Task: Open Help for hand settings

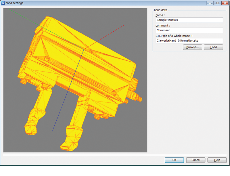Action: [217, 160]
